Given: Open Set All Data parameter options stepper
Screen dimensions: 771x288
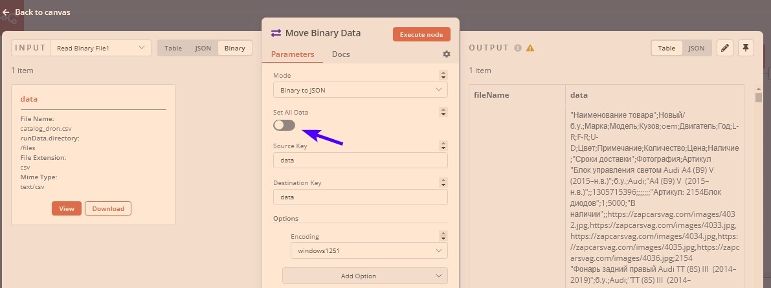Looking at the screenshot, I should pos(443,112).
